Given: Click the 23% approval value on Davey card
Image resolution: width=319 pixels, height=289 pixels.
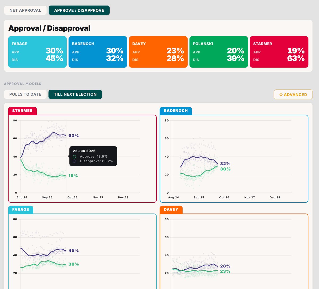Looking at the screenshot, I should point(175,51).
